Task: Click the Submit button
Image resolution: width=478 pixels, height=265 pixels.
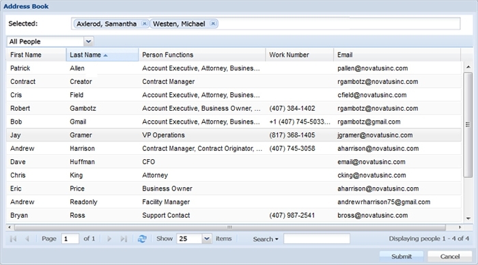Action: click(402, 256)
